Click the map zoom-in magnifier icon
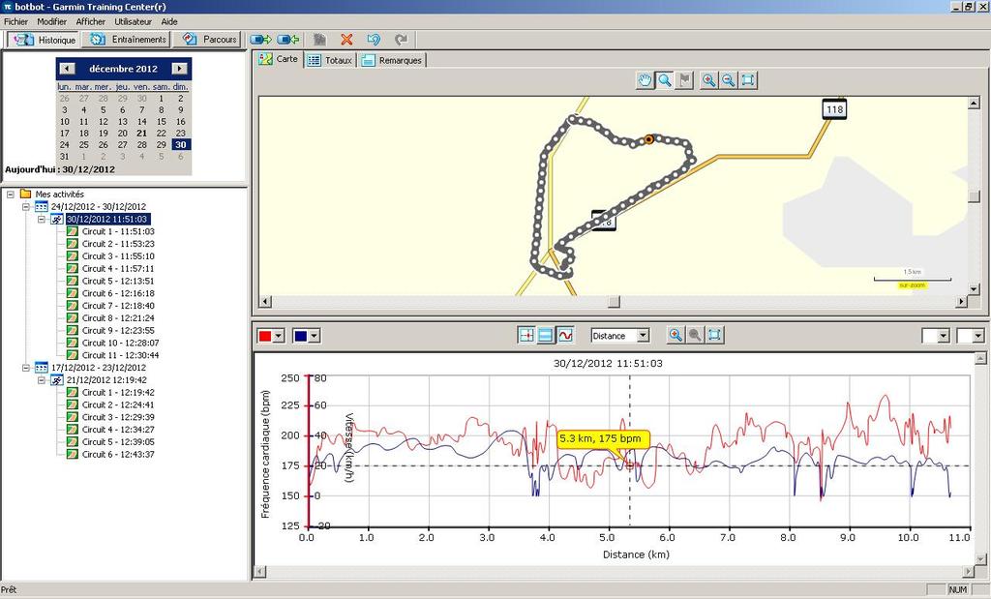 coord(708,80)
